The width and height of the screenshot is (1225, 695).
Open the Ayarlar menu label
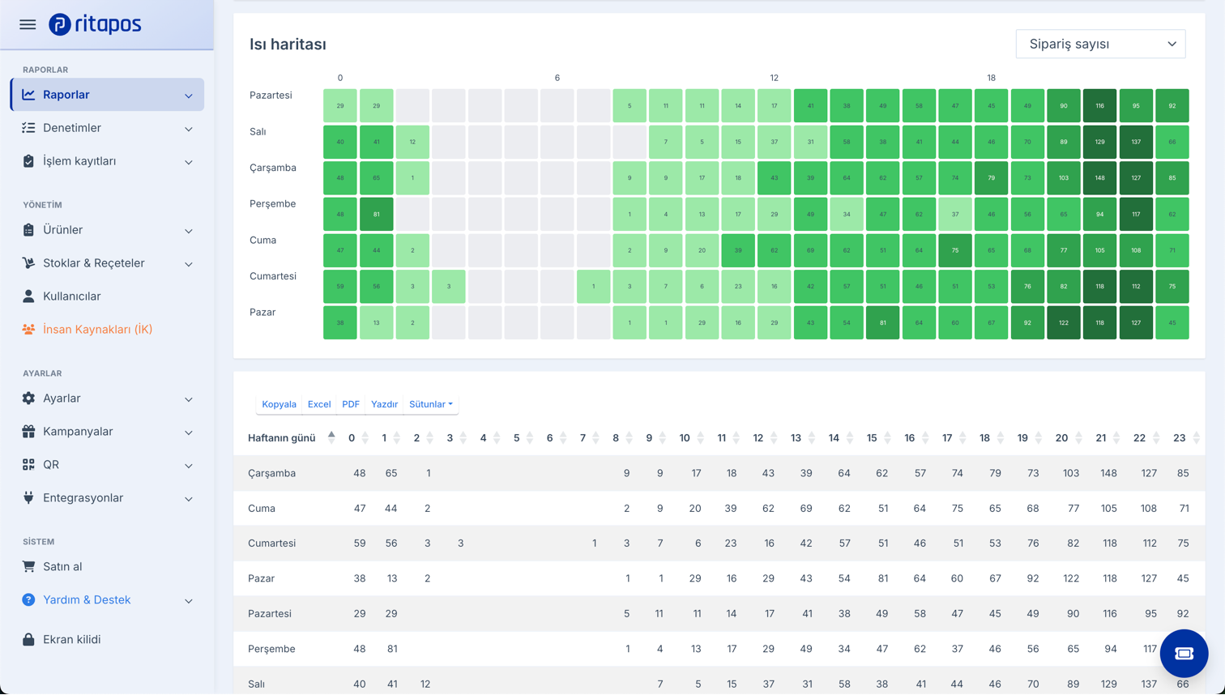tap(62, 399)
